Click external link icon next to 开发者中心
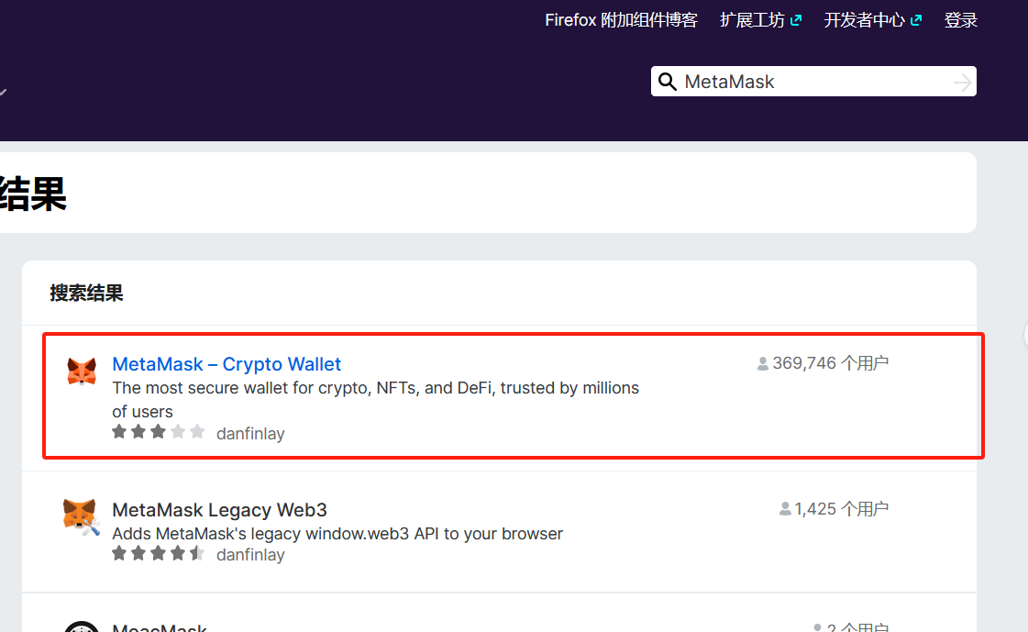 pyautogui.click(x=916, y=20)
